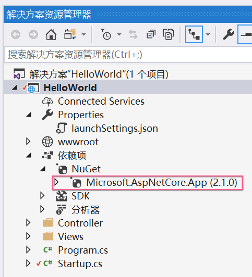Open the Pending Changes Filter clock icon
This screenshot has width=252, height=277.
[x=106, y=34]
